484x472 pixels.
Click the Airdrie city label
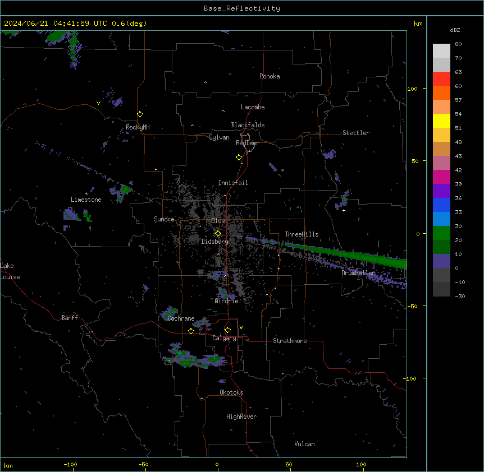click(x=227, y=301)
